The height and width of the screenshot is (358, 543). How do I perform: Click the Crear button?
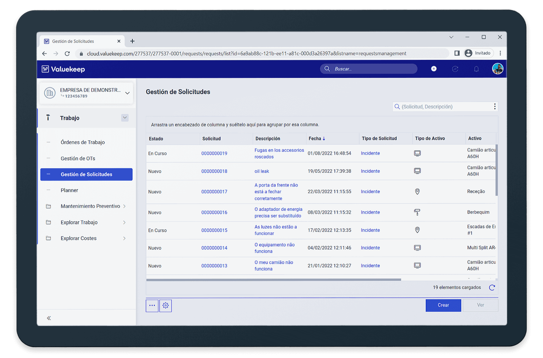443,305
